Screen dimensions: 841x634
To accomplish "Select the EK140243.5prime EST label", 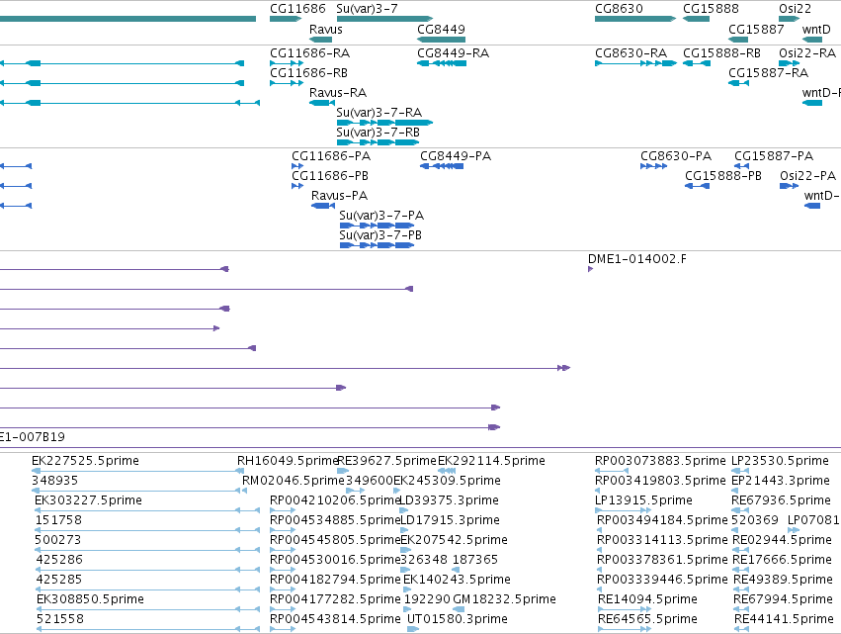I will point(457,580).
